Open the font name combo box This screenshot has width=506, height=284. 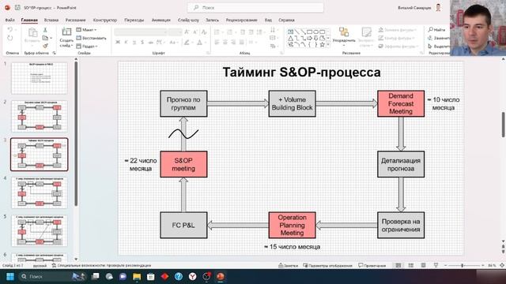pyautogui.click(x=141, y=32)
